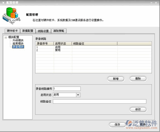Screen dimensions: 160x132
Task: Click into the 录音线路编号 field
Action: click(x=67, y=89)
